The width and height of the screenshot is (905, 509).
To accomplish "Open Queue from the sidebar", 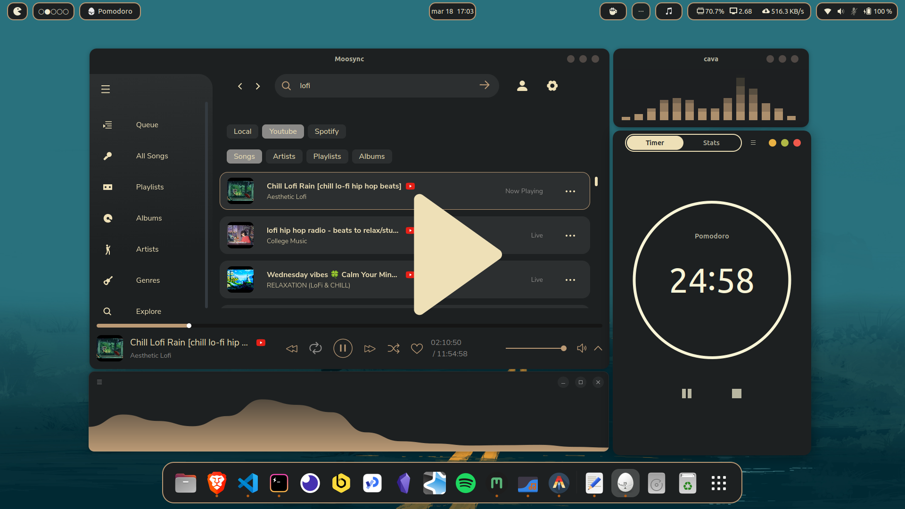I will 147,125.
